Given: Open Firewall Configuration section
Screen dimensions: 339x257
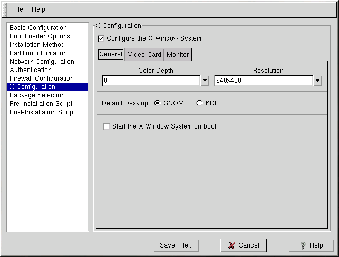Looking at the screenshot, I should [42, 78].
